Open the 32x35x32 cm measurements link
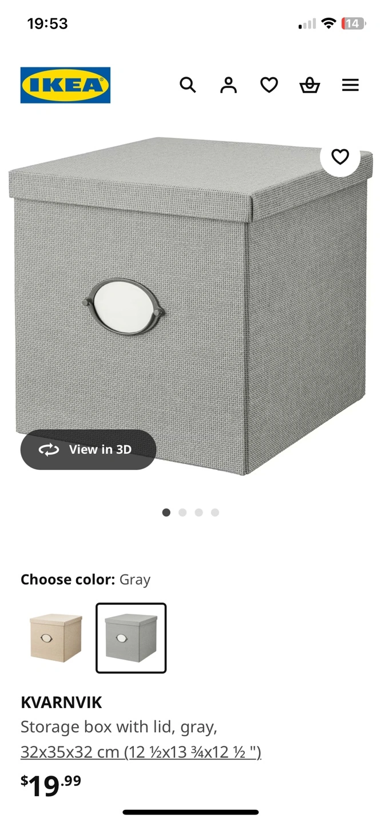The width and height of the screenshot is (381, 823). click(x=141, y=752)
